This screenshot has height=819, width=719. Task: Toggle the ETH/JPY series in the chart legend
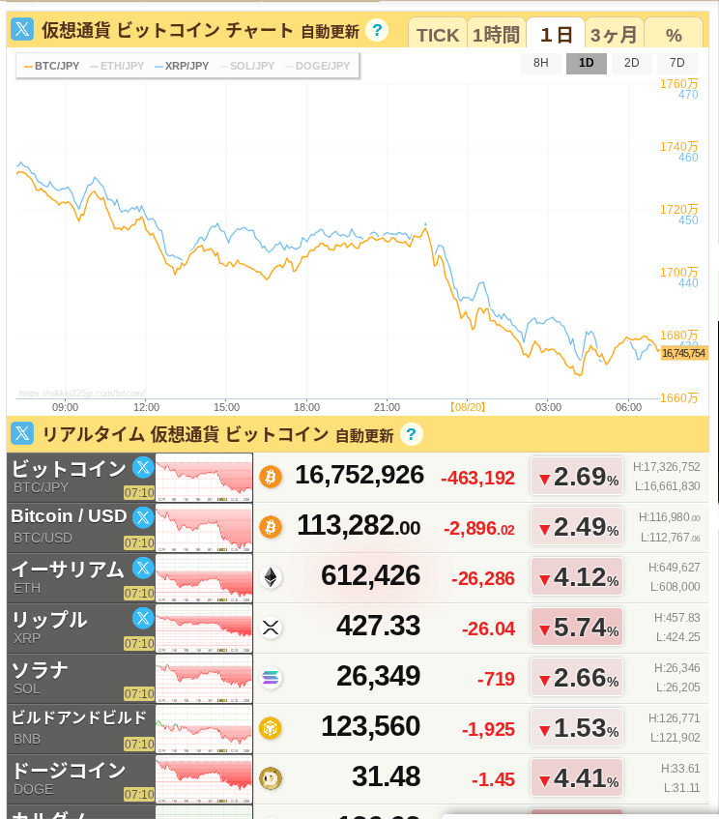click(x=117, y=66)
